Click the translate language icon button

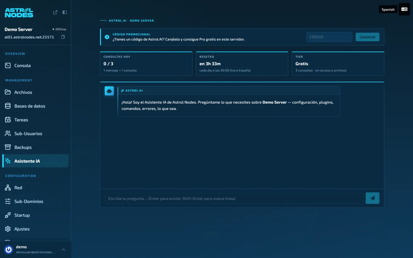404,9
